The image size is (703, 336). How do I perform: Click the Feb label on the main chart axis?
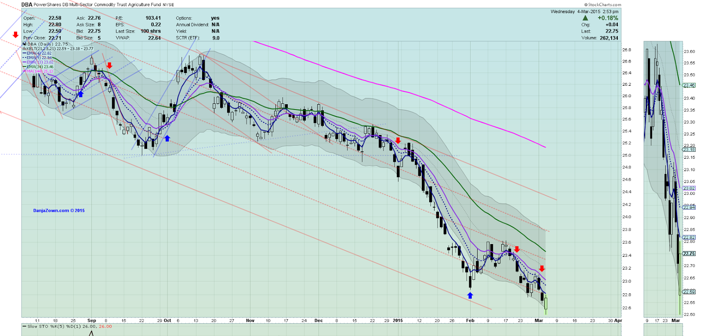point(470,321)
